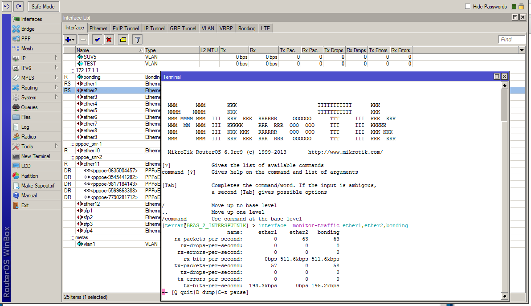Open New Terminal from sidebar
531x306 pixels.
pos(36,156)
